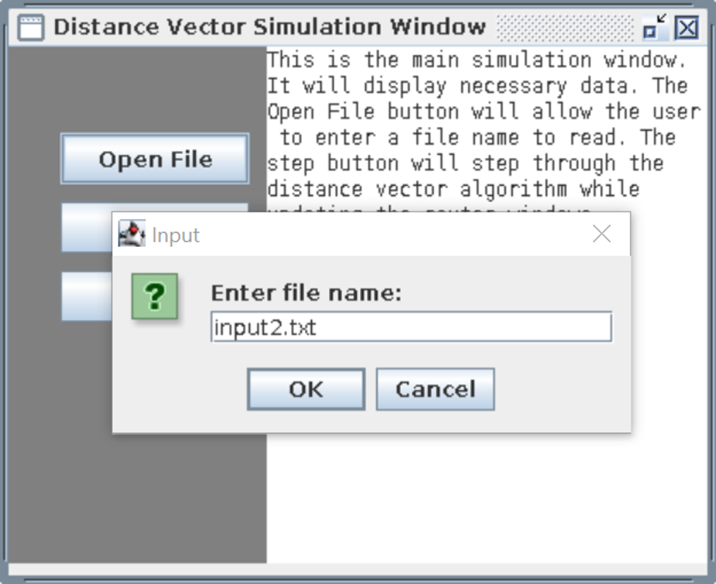Click the window menu icon in title bar
Viewport: 716px width, 584px height.
pyautogui.click(x=31, y=28)
